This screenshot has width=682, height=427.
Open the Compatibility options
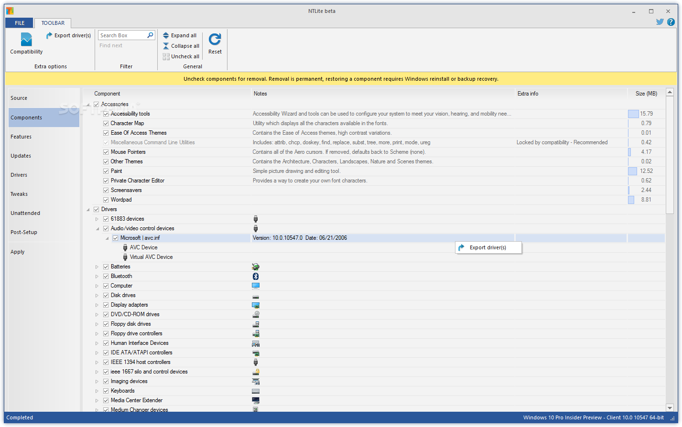pos(26,43)
